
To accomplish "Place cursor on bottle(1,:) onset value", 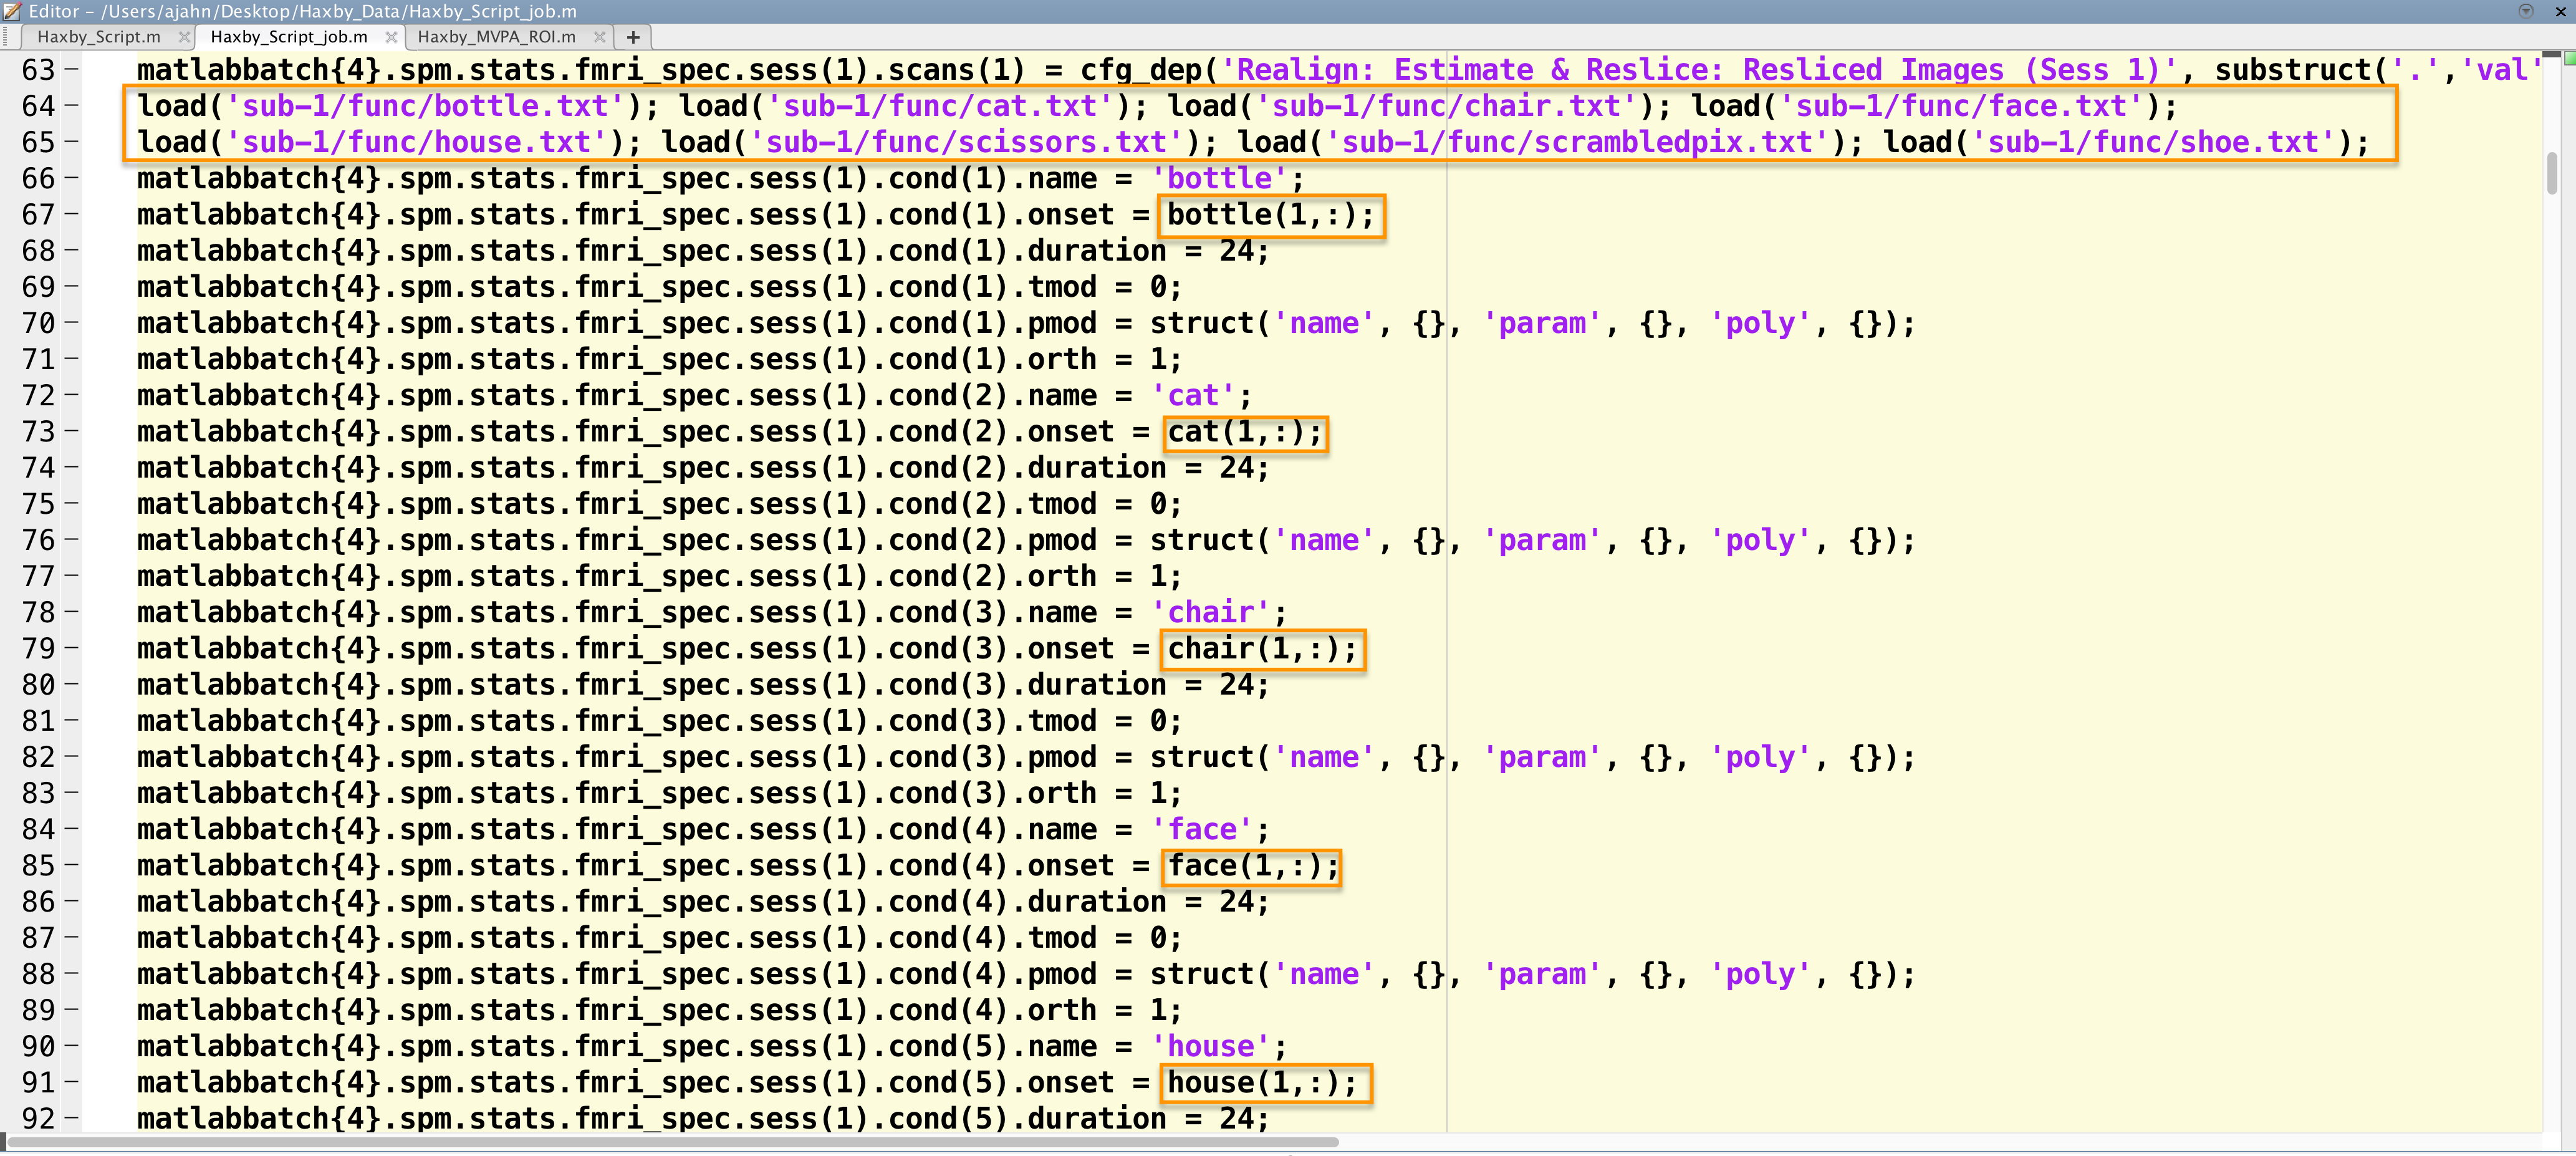I will (1270, 215).
